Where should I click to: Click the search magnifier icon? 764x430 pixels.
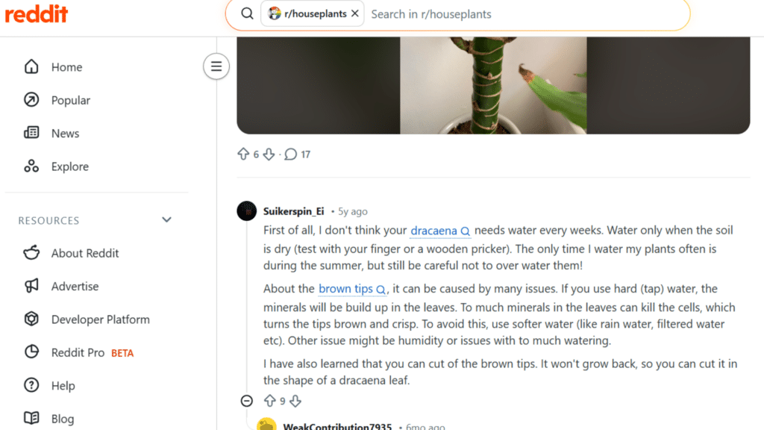(x=246, y=13)
